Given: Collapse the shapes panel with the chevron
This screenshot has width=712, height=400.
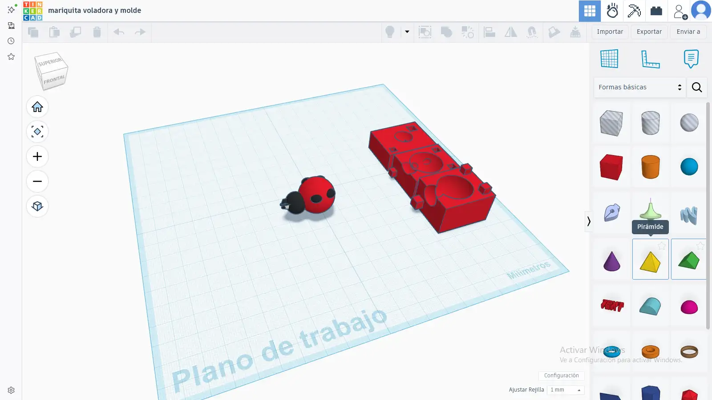Looking at the screenshot, I should [589, 221].
